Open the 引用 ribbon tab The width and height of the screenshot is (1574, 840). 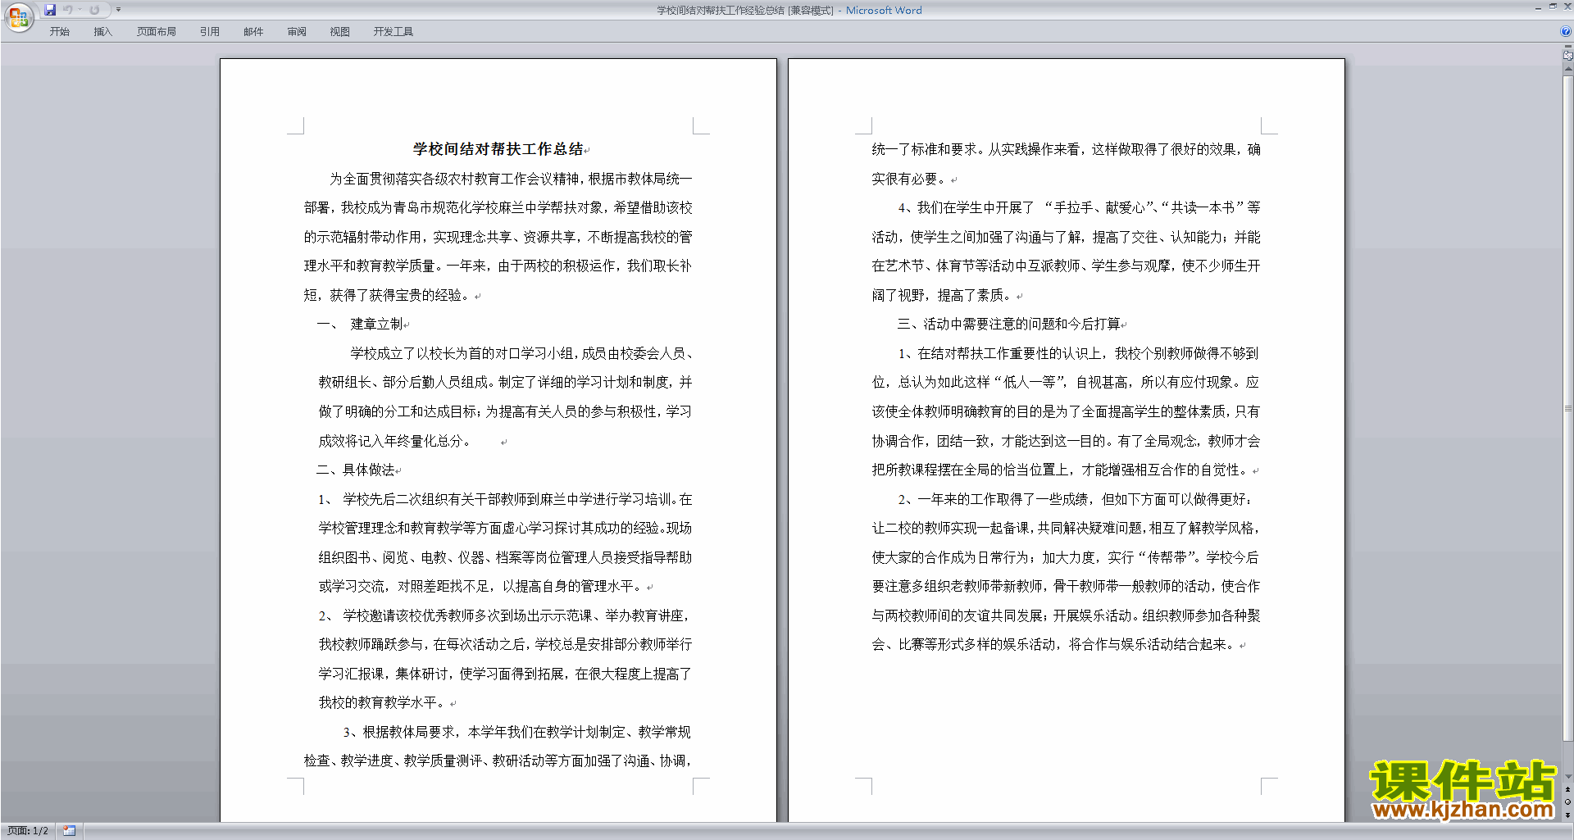210,32
